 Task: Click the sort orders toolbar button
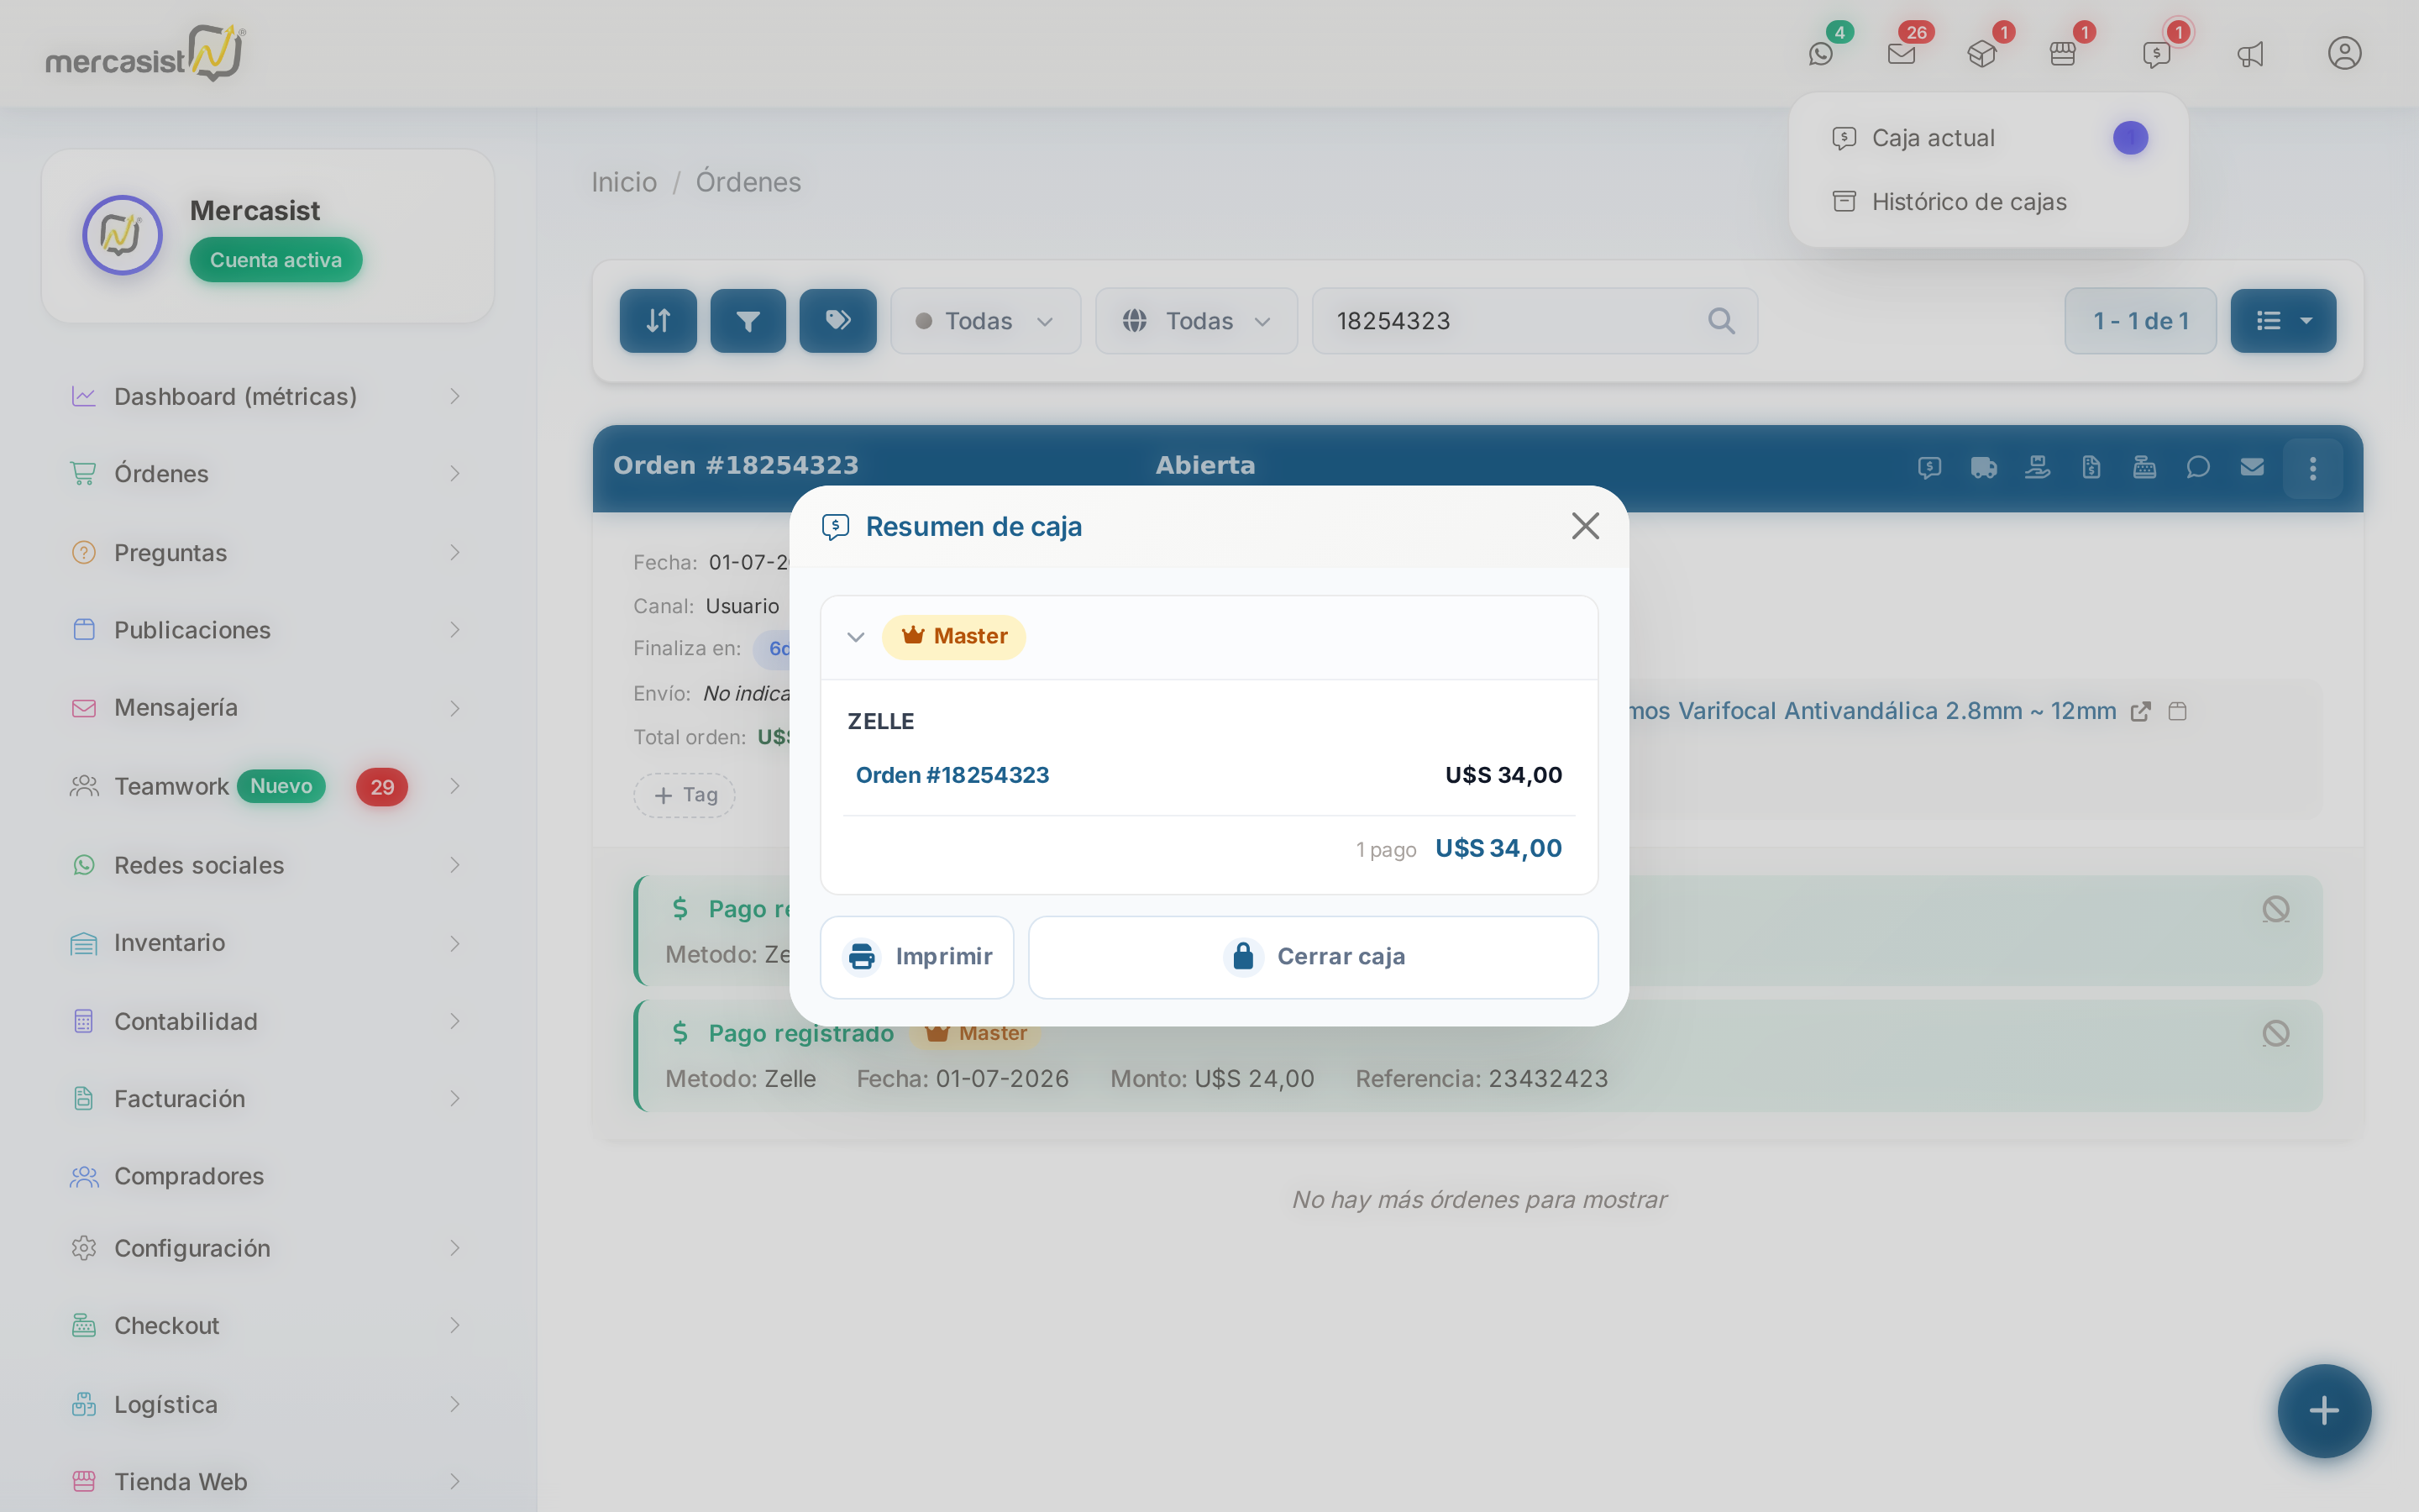tap(658, 321)
